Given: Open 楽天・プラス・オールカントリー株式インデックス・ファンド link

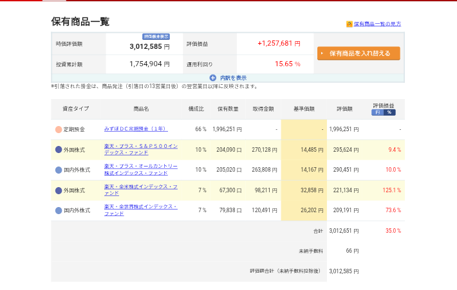Looking at the screenshot, I should tap(141, 170).
